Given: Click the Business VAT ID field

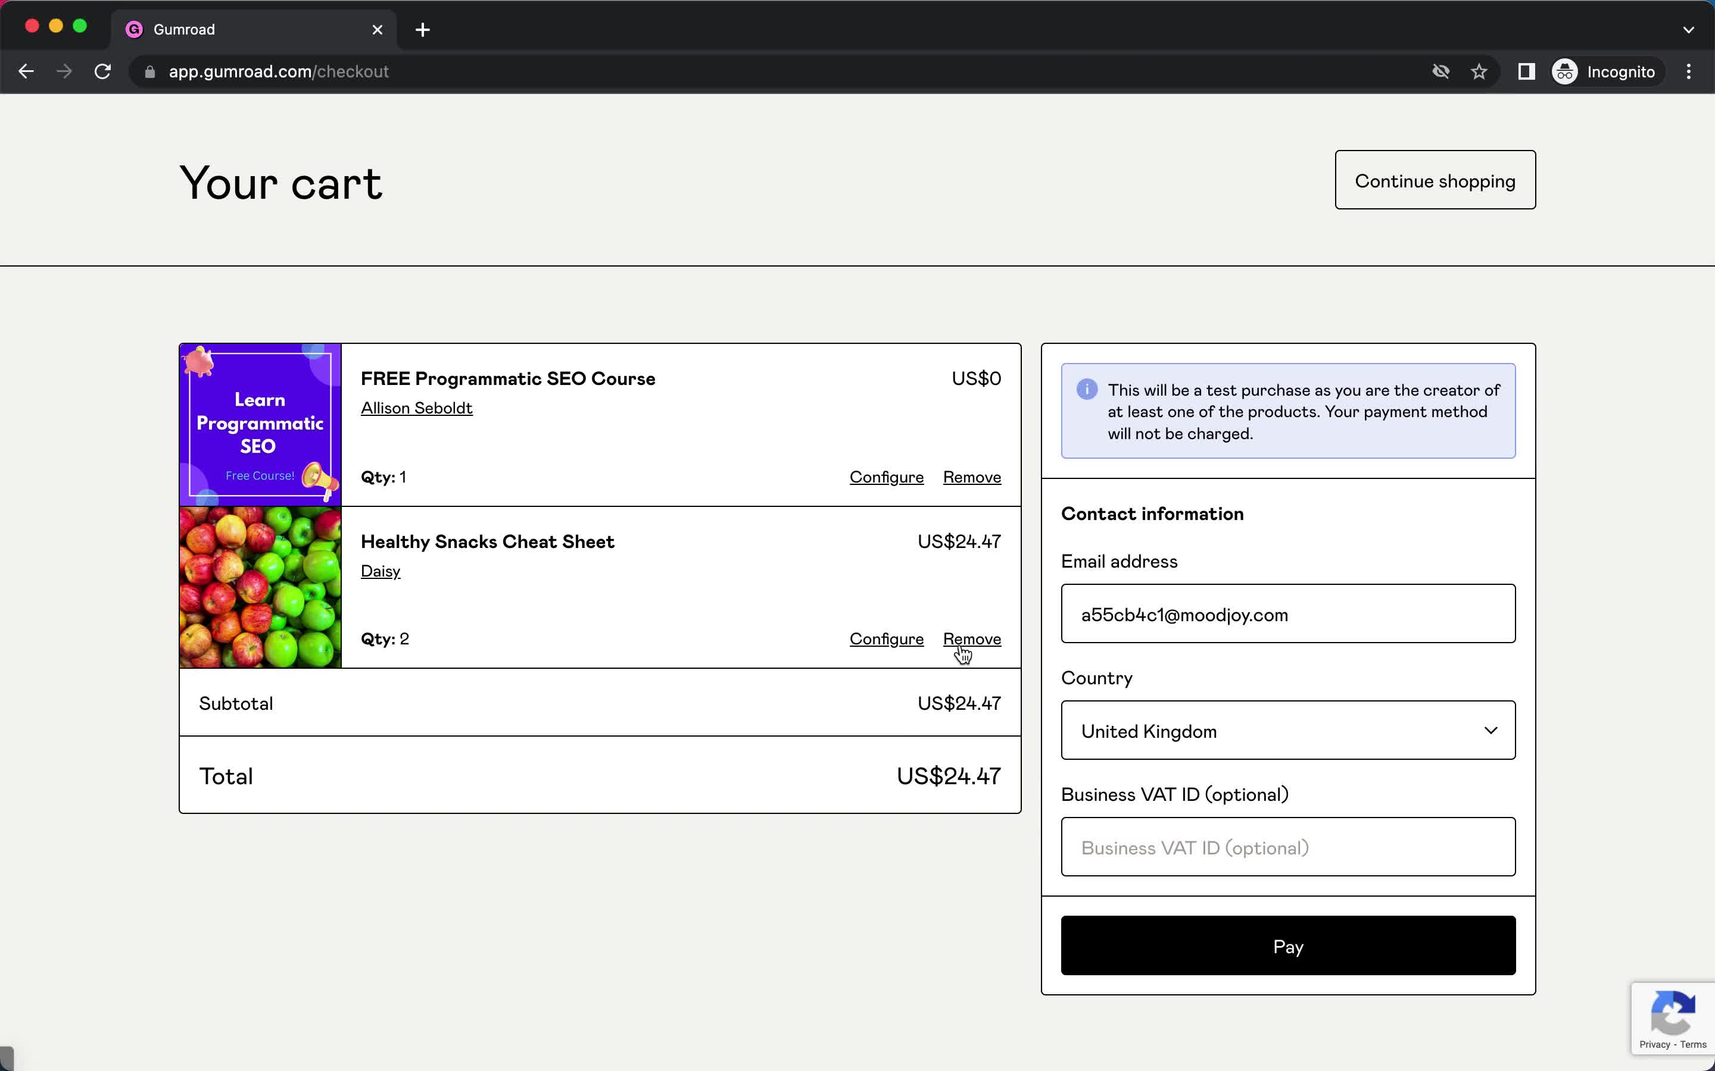Looking at the screenshot, I should click(x=1287, y=847).
